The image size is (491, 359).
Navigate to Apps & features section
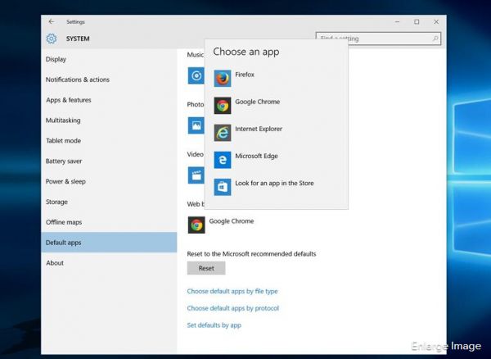coord(69,100)
